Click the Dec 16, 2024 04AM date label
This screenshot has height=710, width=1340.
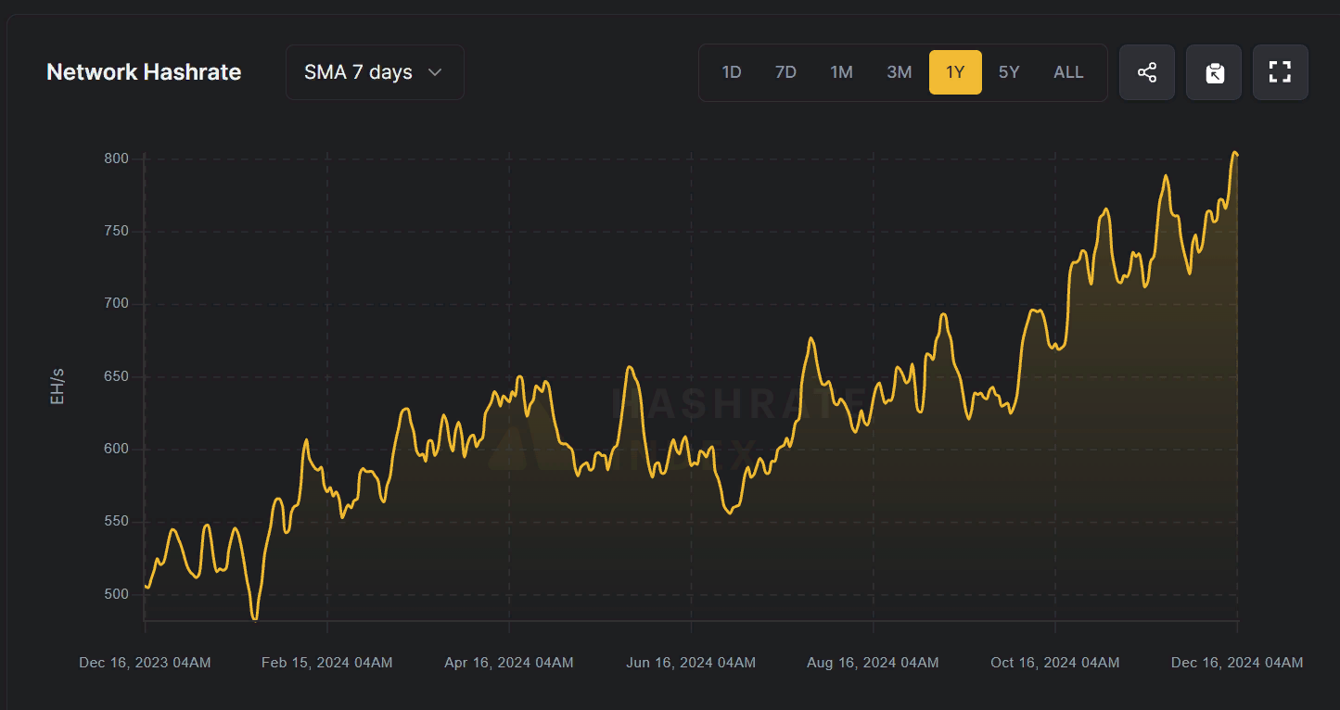[1237, 663]
